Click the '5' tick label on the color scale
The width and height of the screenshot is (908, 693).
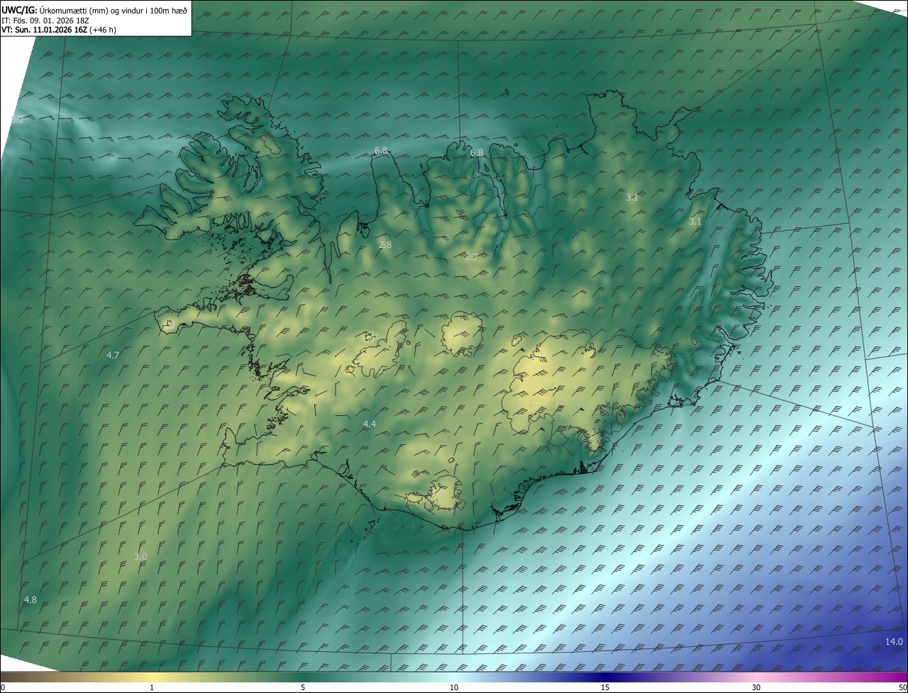[x=303, y=688]
